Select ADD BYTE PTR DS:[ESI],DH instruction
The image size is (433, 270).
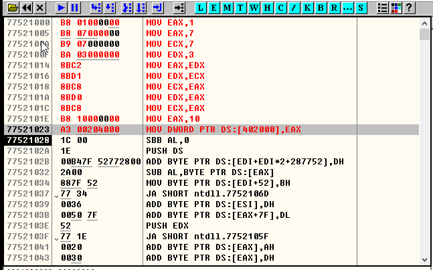coord(210,205)
